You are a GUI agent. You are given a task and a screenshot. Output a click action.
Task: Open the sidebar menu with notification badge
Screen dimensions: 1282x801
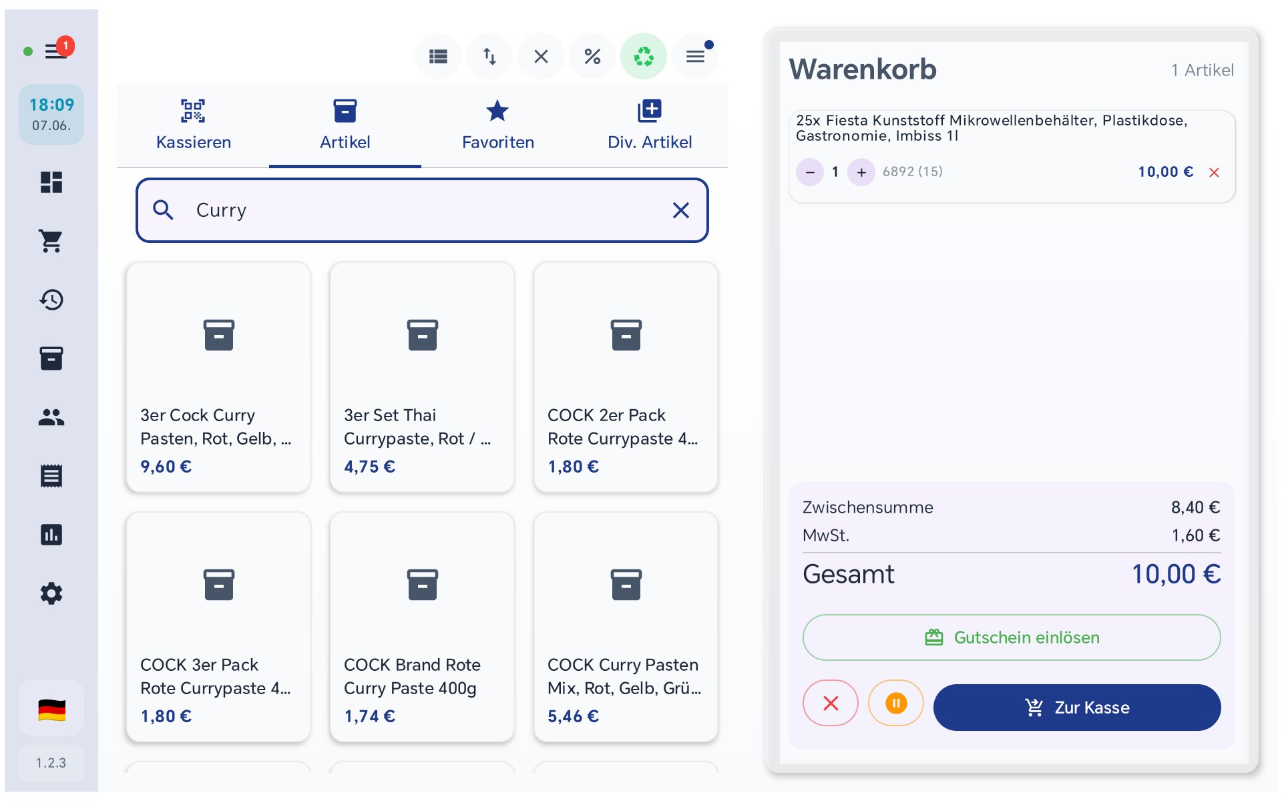coord(56,51)
